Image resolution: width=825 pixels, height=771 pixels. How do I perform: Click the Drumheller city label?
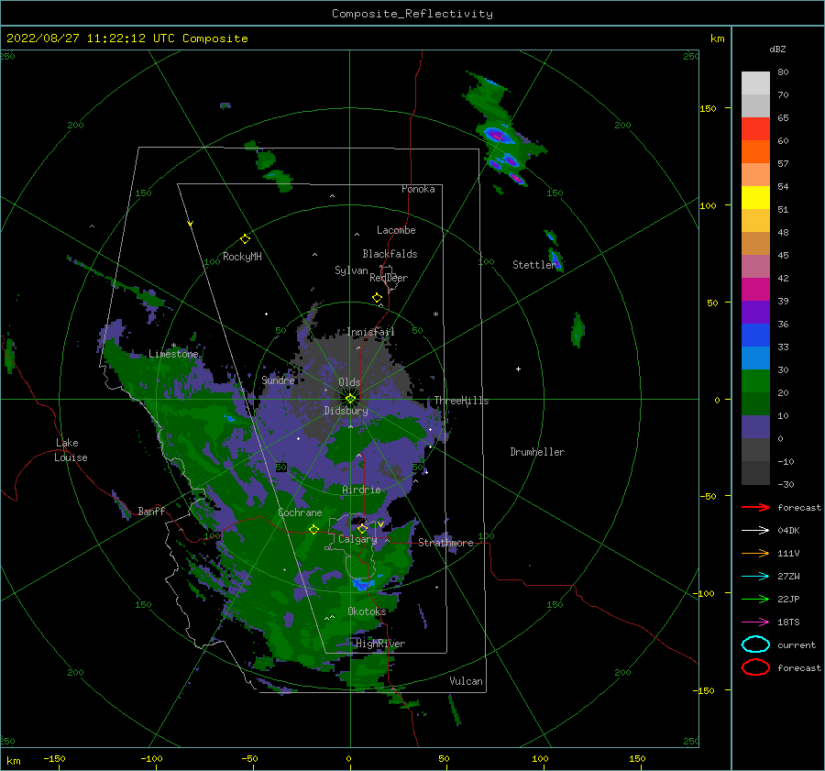(x=537, y=452)
